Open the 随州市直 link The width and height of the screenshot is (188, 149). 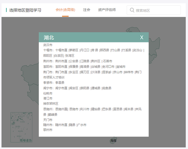[x=61, y=125]
